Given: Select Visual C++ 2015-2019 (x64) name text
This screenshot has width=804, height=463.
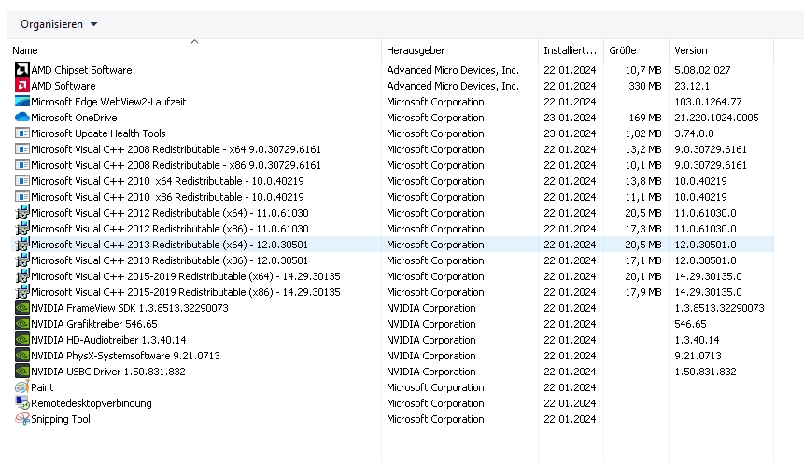Looking at the screenshot, I should pos(186,276).
